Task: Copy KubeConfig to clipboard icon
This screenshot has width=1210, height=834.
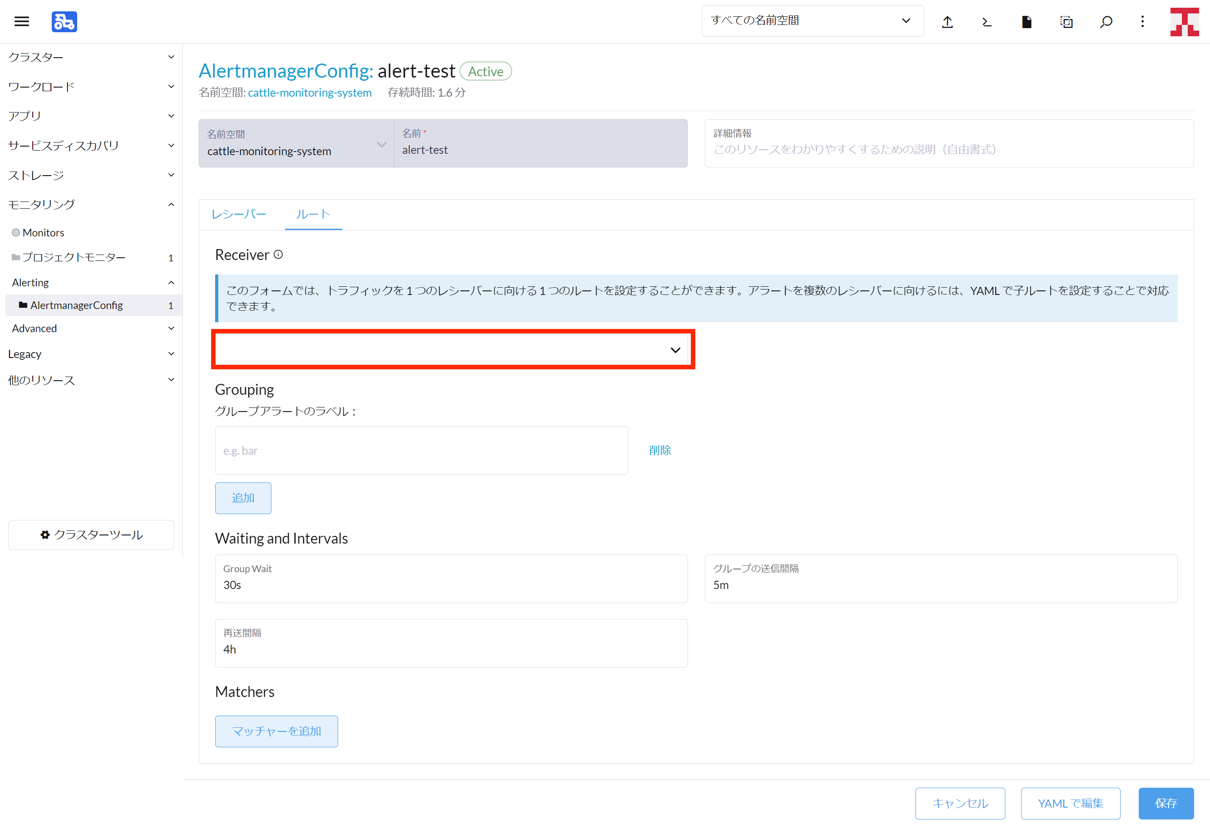Action: pos(1066,21)
